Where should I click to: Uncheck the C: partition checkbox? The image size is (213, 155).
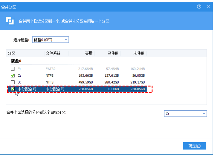(13, 76)
